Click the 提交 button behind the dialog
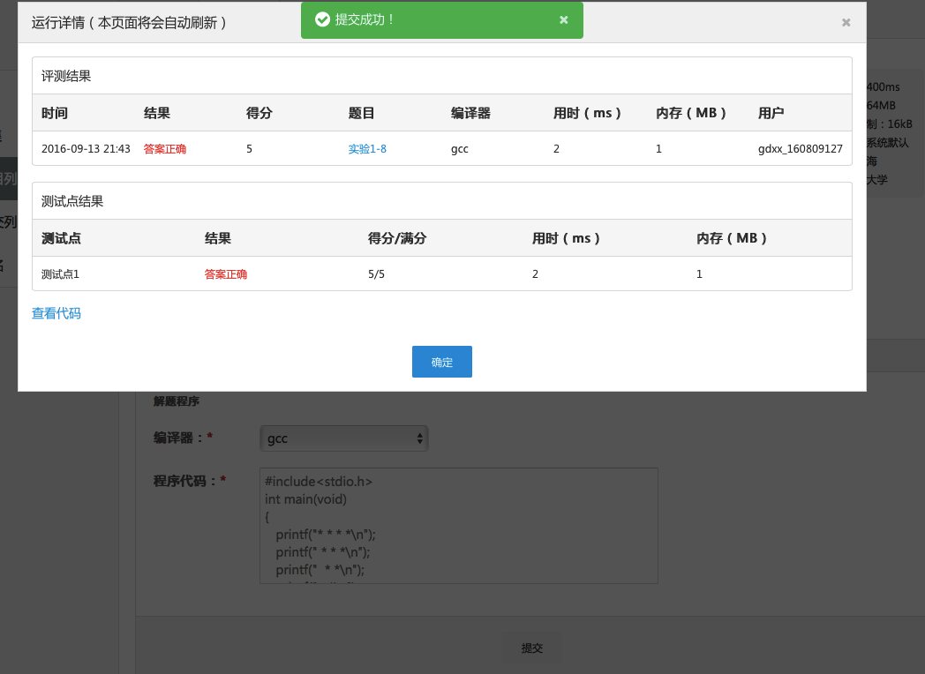 (x=531, y=648)
